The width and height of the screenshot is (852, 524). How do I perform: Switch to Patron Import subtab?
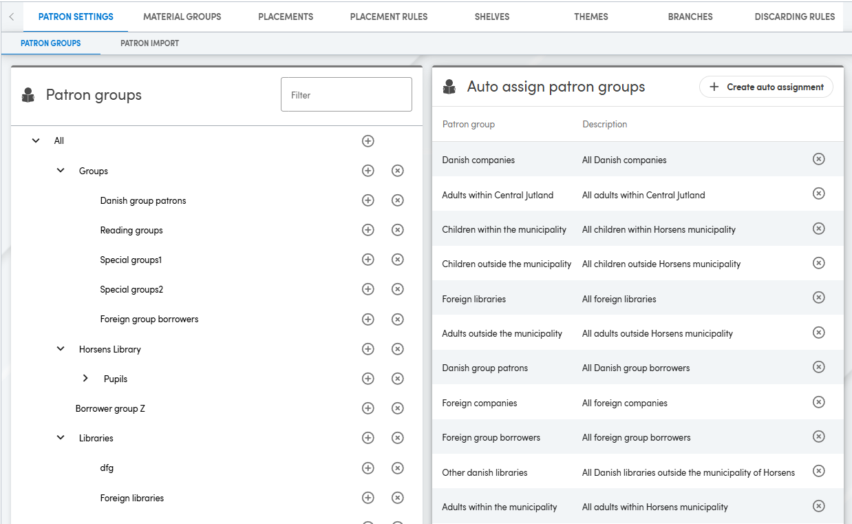pos(149,43)
